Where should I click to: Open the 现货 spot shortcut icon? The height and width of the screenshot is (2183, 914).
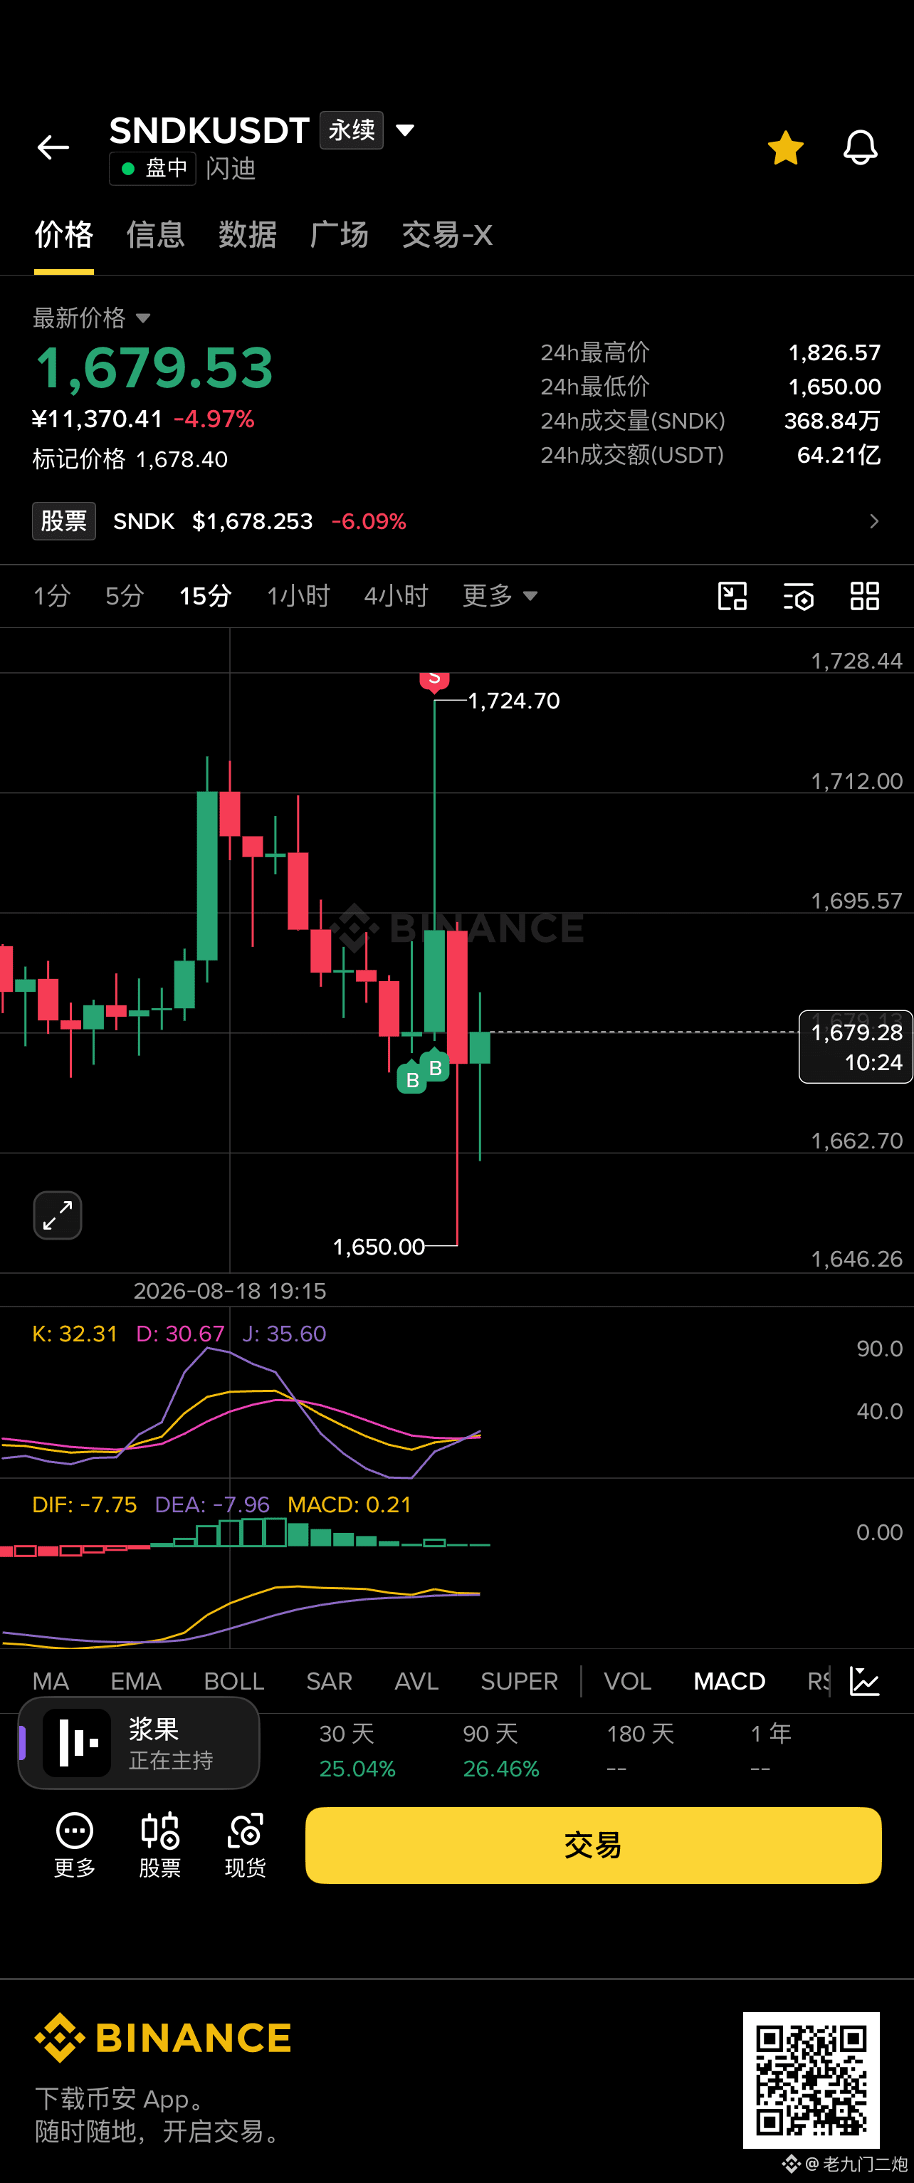click(x=246, y=1845)
